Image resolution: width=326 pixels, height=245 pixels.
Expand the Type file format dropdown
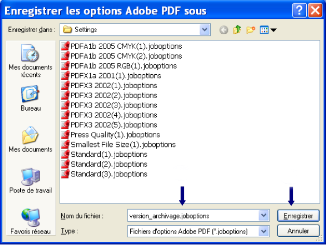point(264,231)
